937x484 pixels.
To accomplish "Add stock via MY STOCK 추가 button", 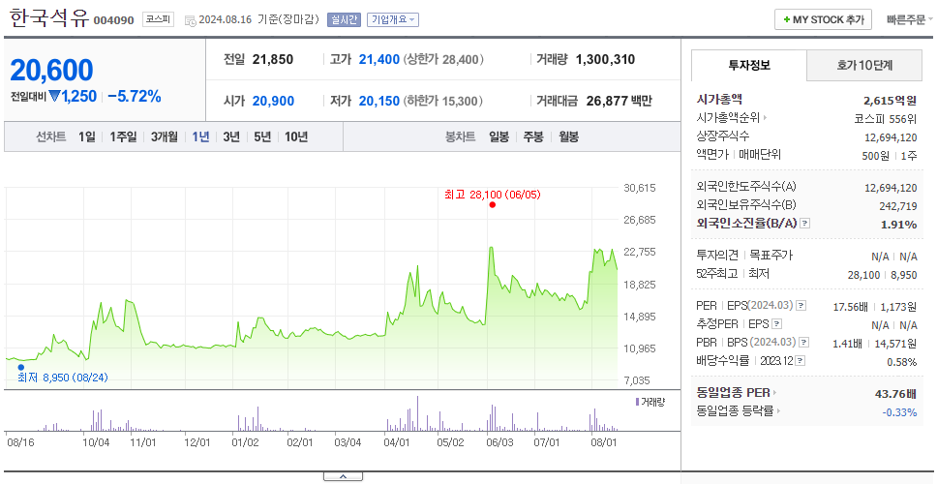I will tap(823, 19).
